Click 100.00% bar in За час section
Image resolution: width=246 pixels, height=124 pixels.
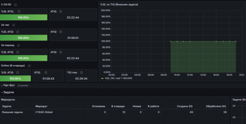point(23,38)
